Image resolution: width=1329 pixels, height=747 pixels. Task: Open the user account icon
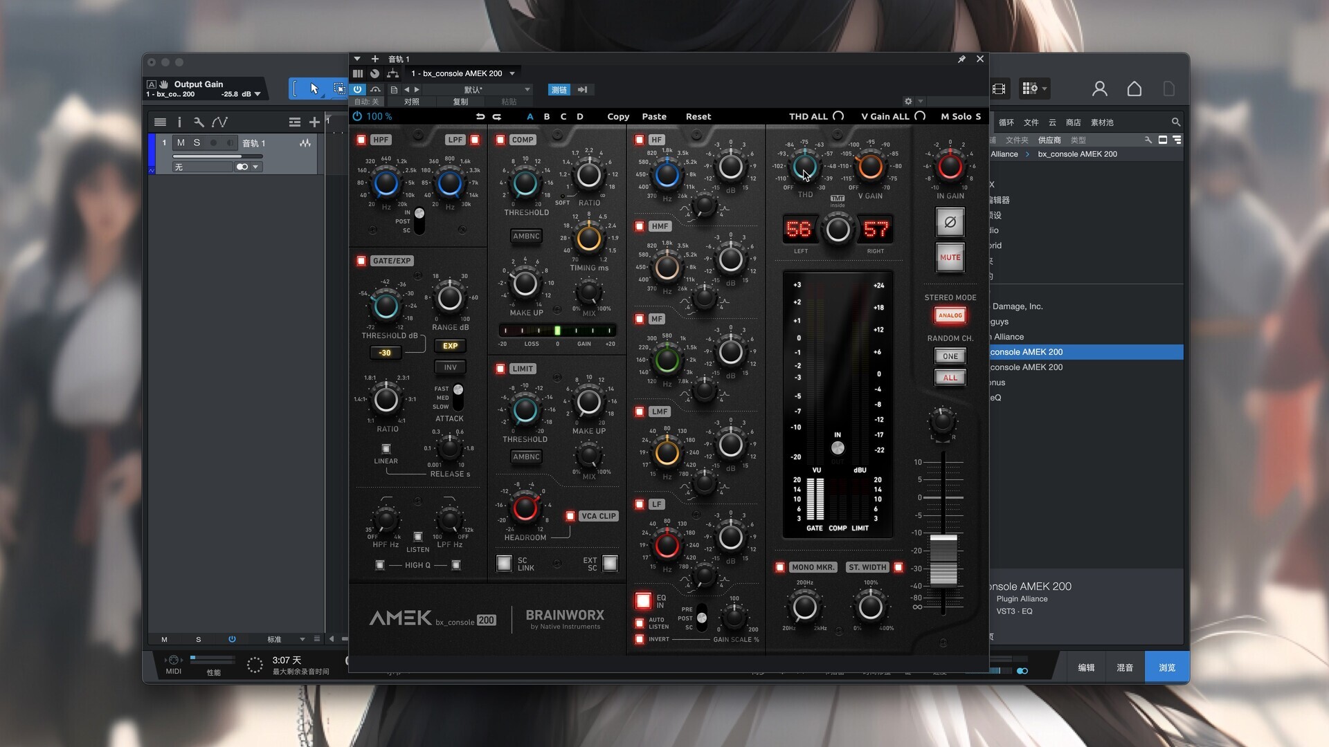click(1099, 89)
